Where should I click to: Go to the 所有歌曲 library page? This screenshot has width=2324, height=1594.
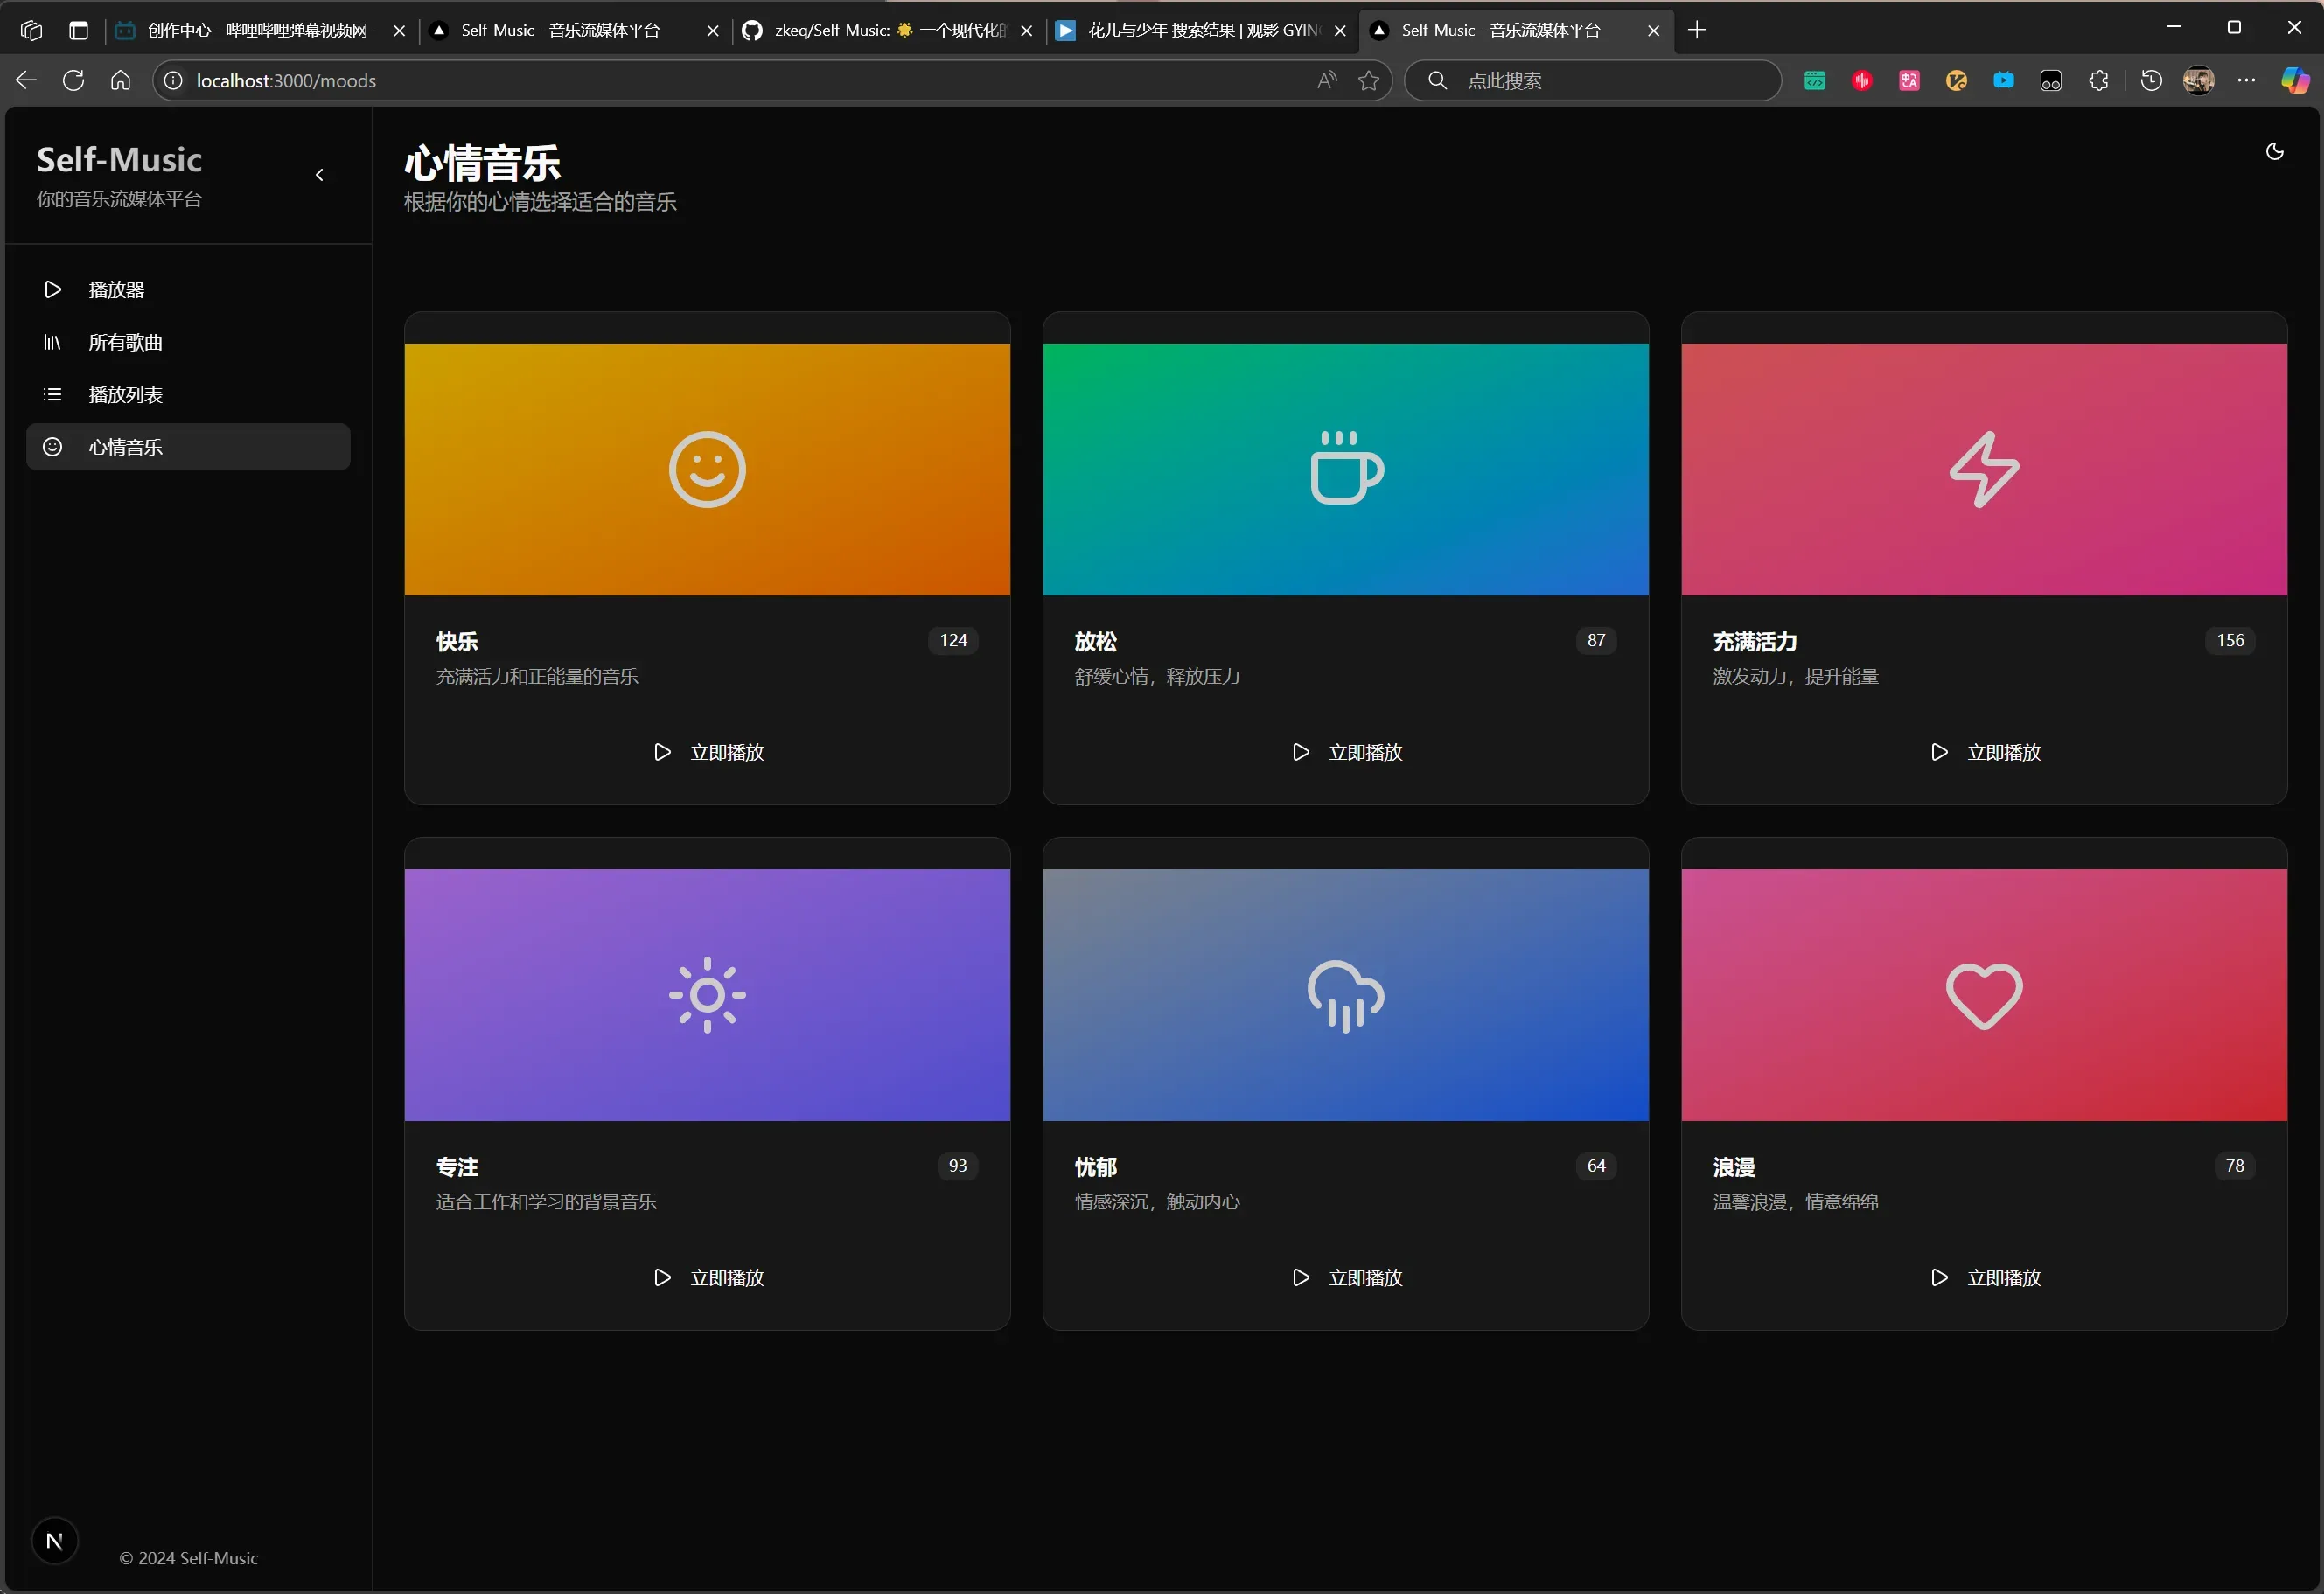click(125, 343)
